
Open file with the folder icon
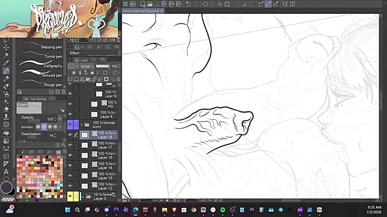150,4
